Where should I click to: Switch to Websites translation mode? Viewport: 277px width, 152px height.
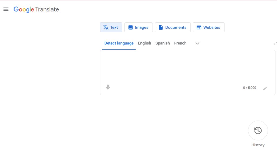209,27
